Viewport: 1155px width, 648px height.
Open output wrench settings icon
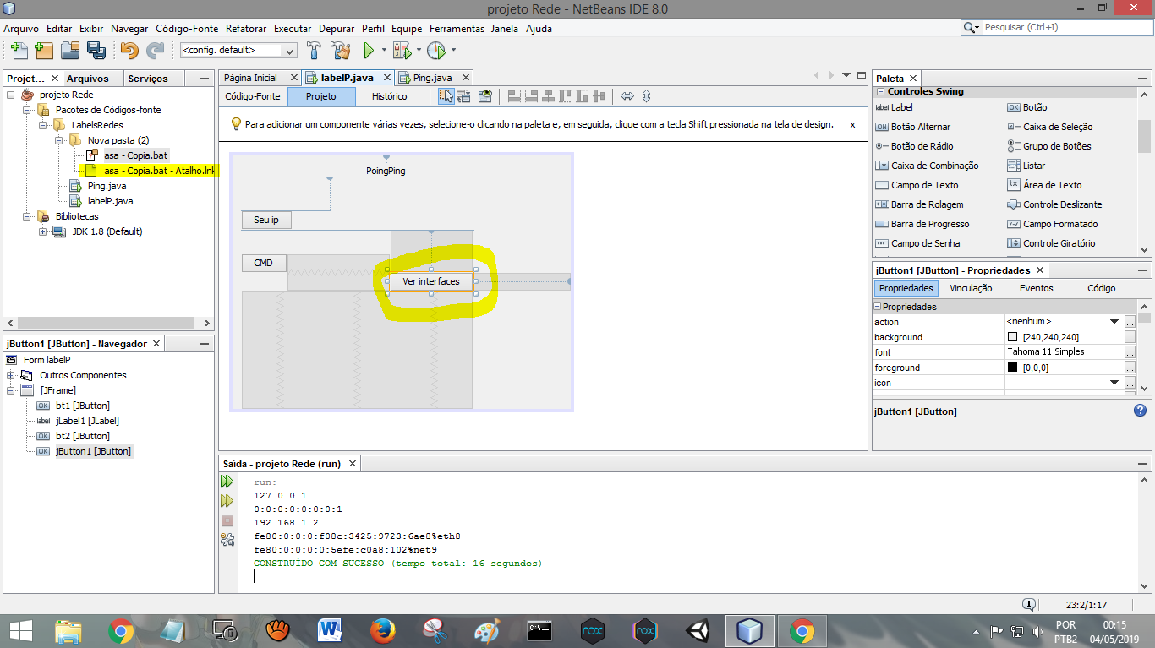(227, 540)
